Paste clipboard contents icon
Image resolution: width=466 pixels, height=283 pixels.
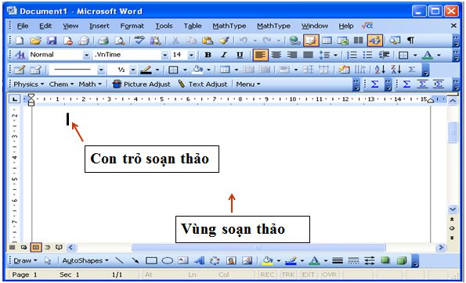(x=208, y=41)
